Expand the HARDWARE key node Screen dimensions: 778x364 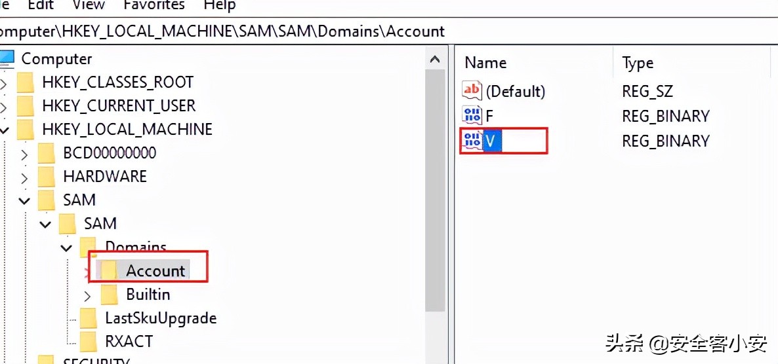click(24, 177)
